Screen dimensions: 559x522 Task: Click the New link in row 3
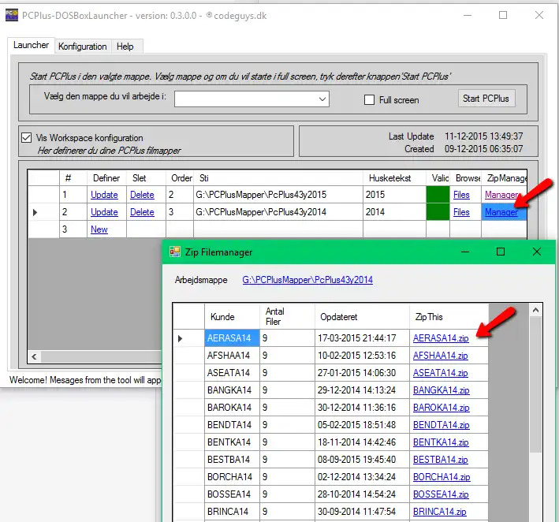pos(99,229)
